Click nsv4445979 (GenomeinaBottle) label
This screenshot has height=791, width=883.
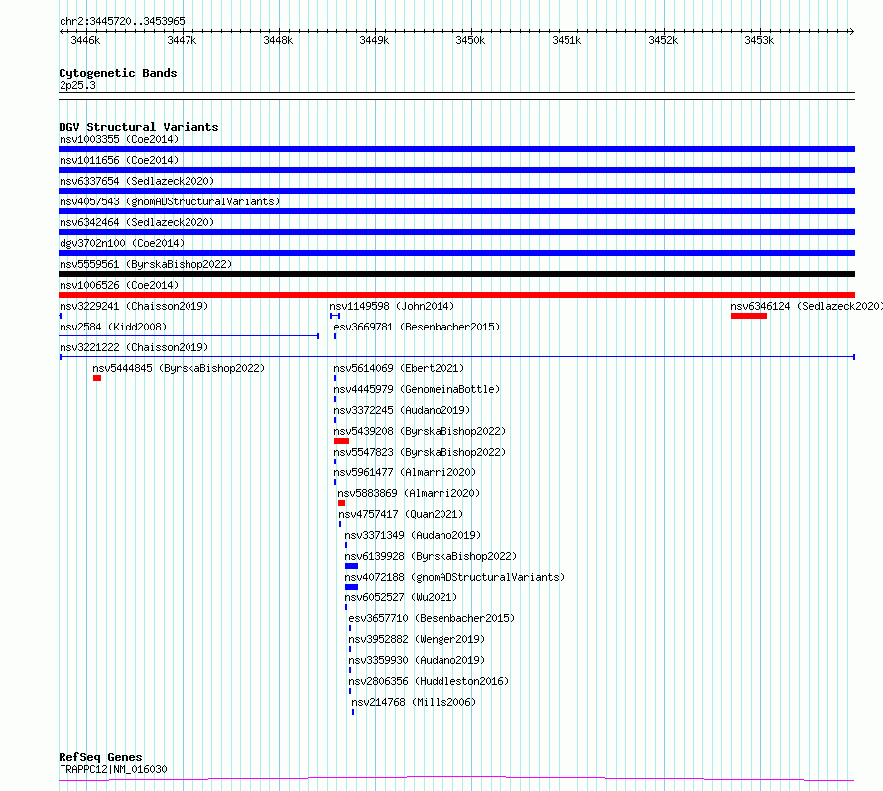point(417,389)
